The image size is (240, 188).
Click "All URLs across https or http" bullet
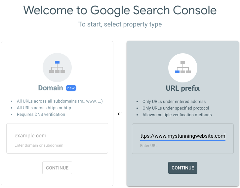pos(44,108)
